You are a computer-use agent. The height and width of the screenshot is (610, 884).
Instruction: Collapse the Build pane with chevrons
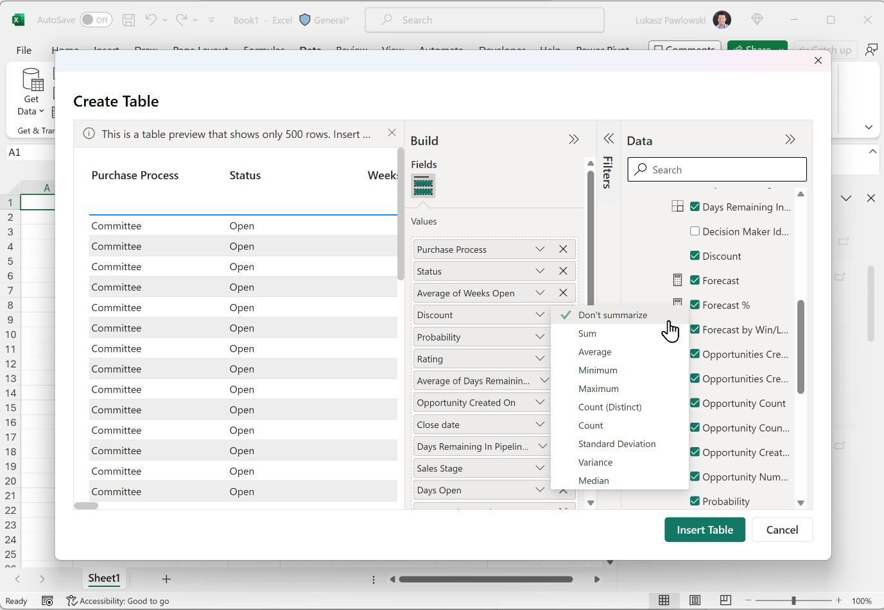click(573, 140)
